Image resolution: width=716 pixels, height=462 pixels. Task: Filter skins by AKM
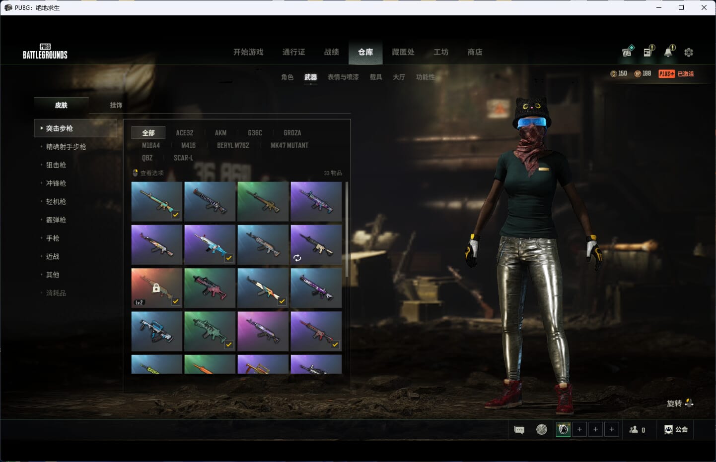pyautogui.click(x=220, y=133)
